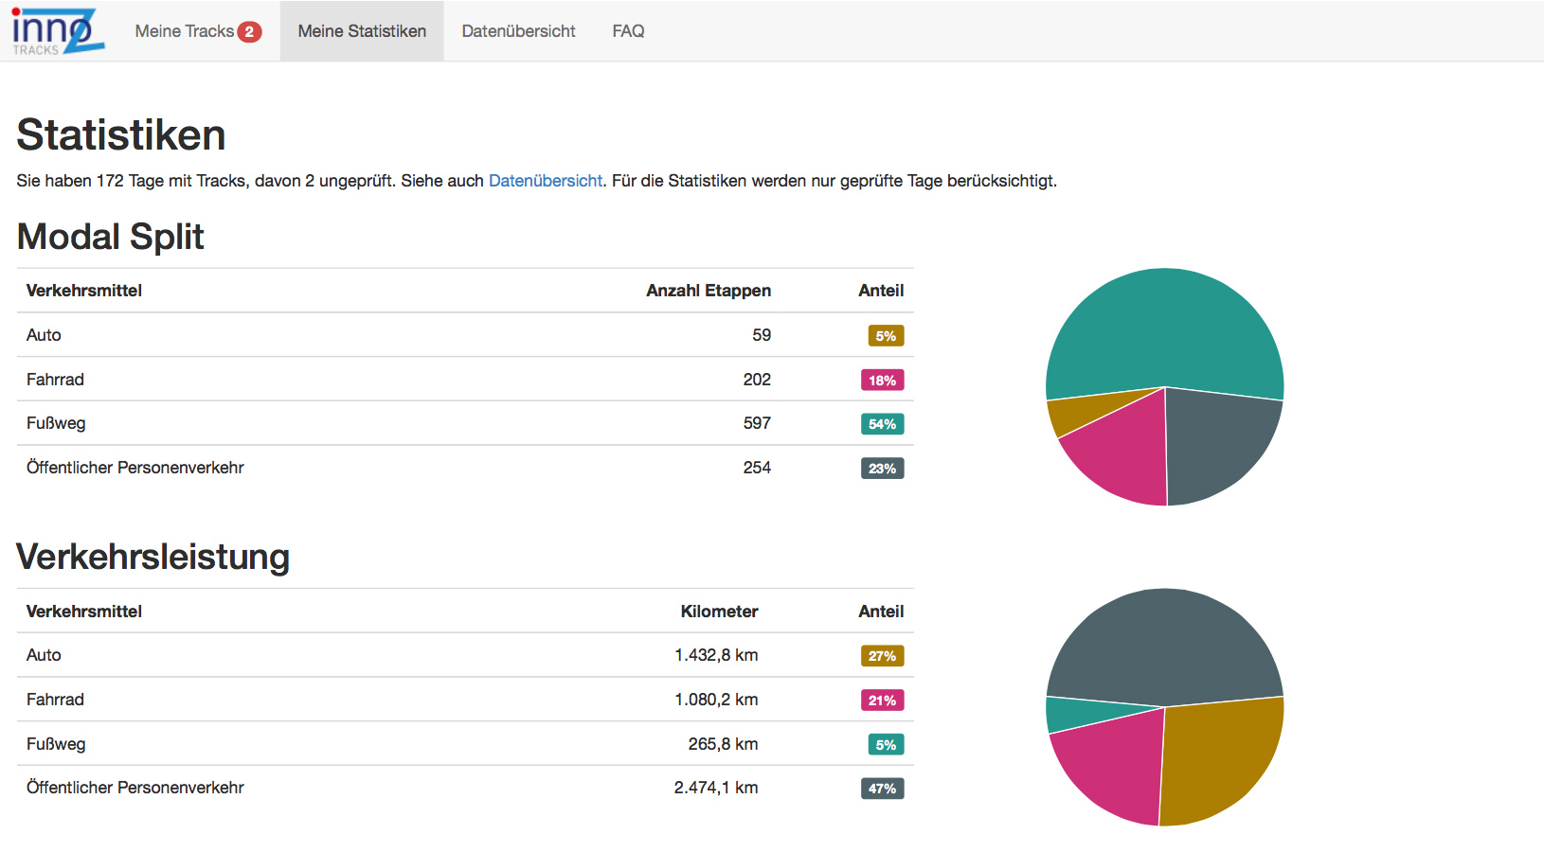Click the innoZ Tracks logo
The width and height of the screenshot is (1544, 852).
pyautogui.click(x=58, y=31)
